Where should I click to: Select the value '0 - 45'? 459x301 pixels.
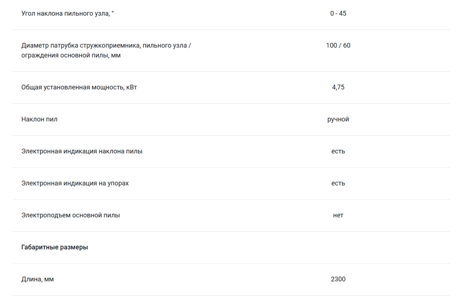tap(338, 13)
